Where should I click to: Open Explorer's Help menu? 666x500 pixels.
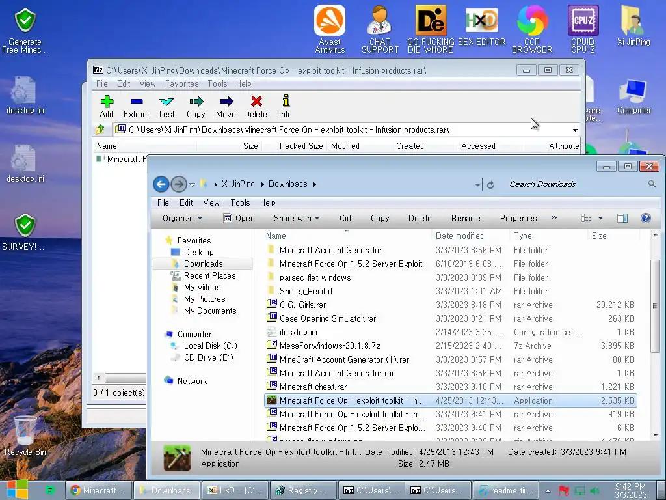[267, 203]
